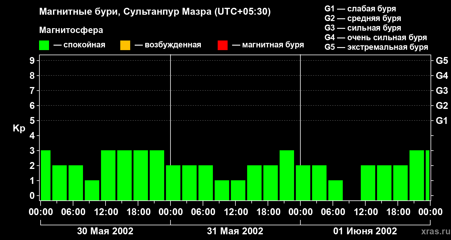Click the 01 Июня bar starting at 00:00

click(303, 183)
